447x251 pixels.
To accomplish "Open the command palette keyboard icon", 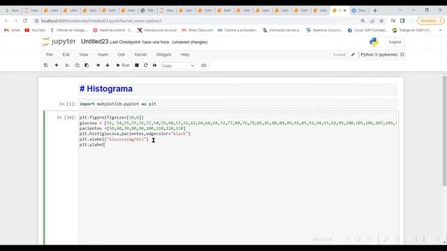I will pyautogui.click(x=203, y=66).
